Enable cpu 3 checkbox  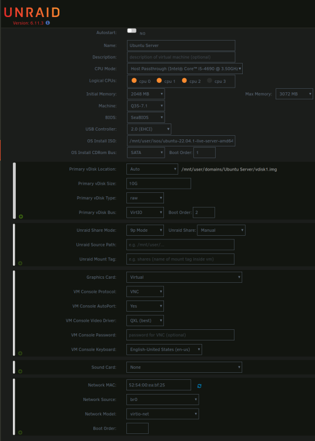click(x=209, y=81)
